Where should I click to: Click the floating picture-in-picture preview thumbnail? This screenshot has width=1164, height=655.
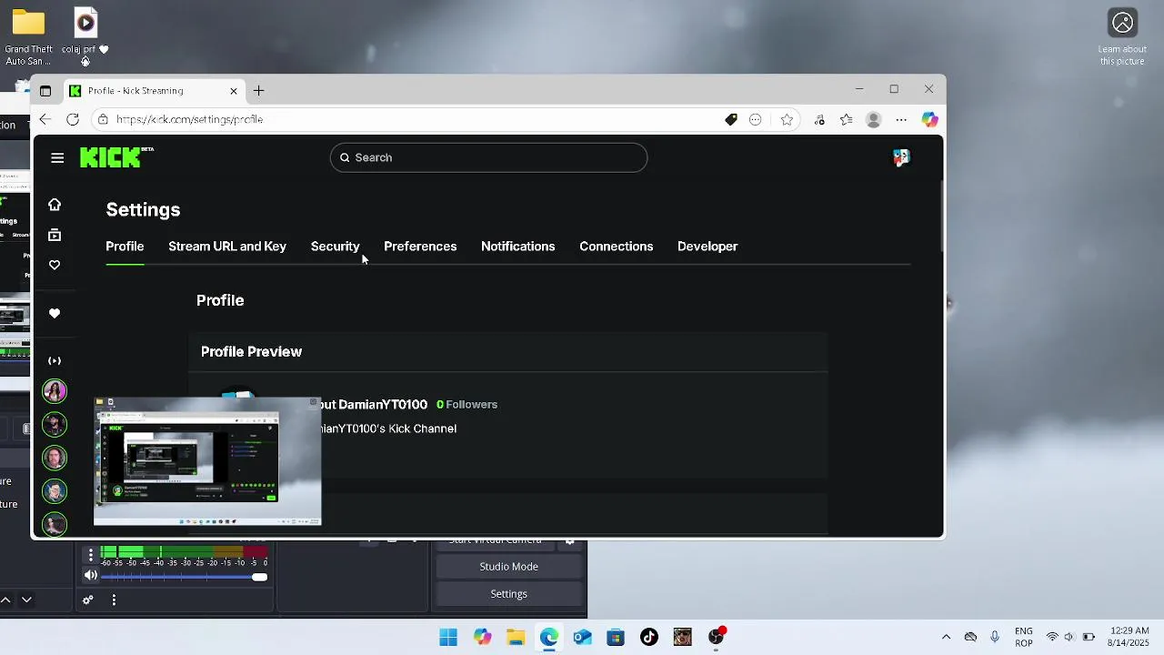pyautogui.click(x=207, y=461)
